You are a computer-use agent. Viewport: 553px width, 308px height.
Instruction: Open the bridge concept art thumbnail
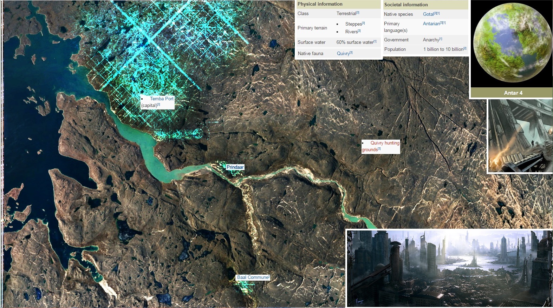(520, 136)
